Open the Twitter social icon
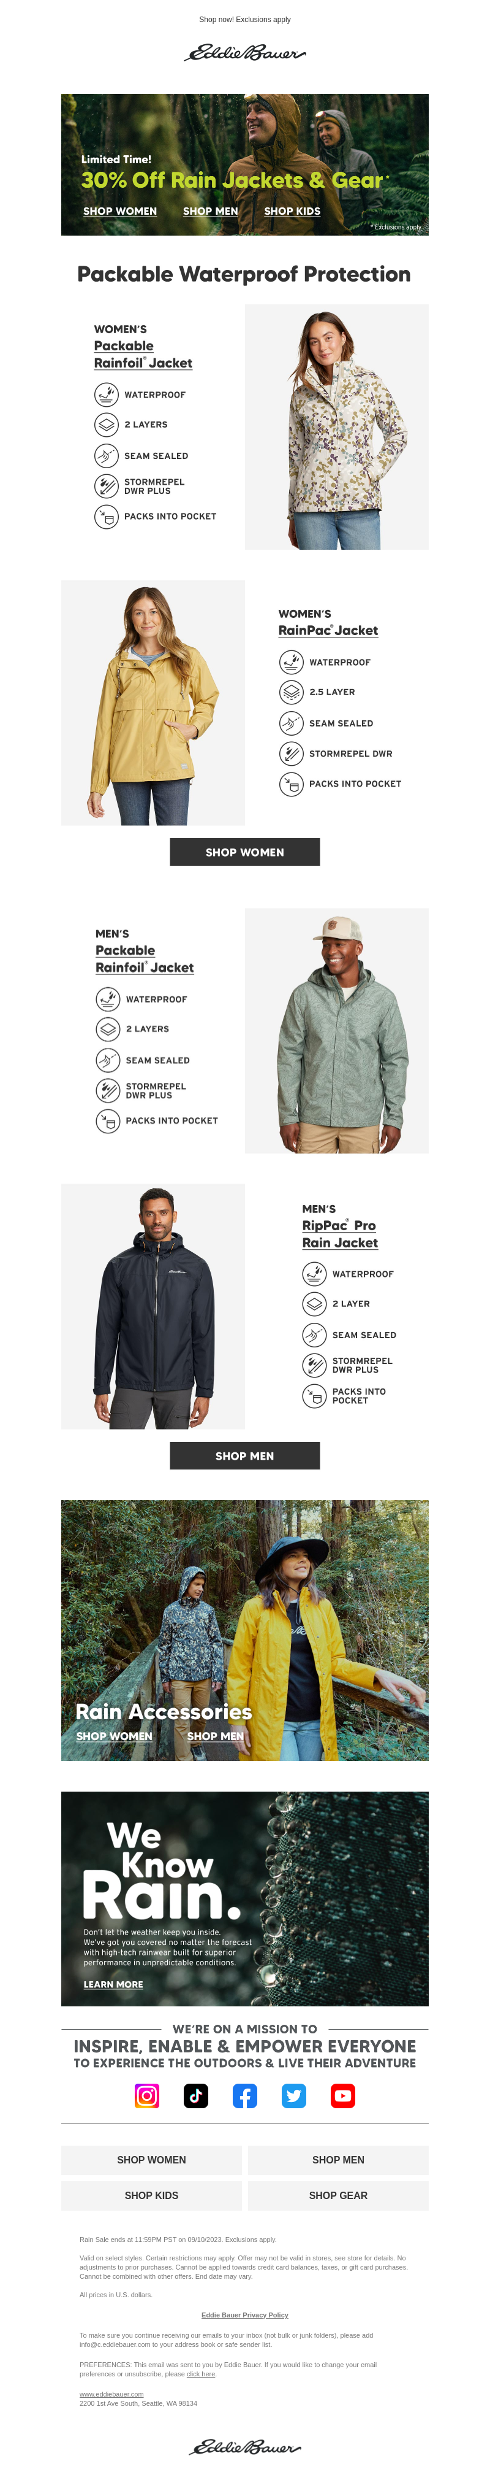The width and height of the screenshot is (490, 2469). [x=294, y=2096]
